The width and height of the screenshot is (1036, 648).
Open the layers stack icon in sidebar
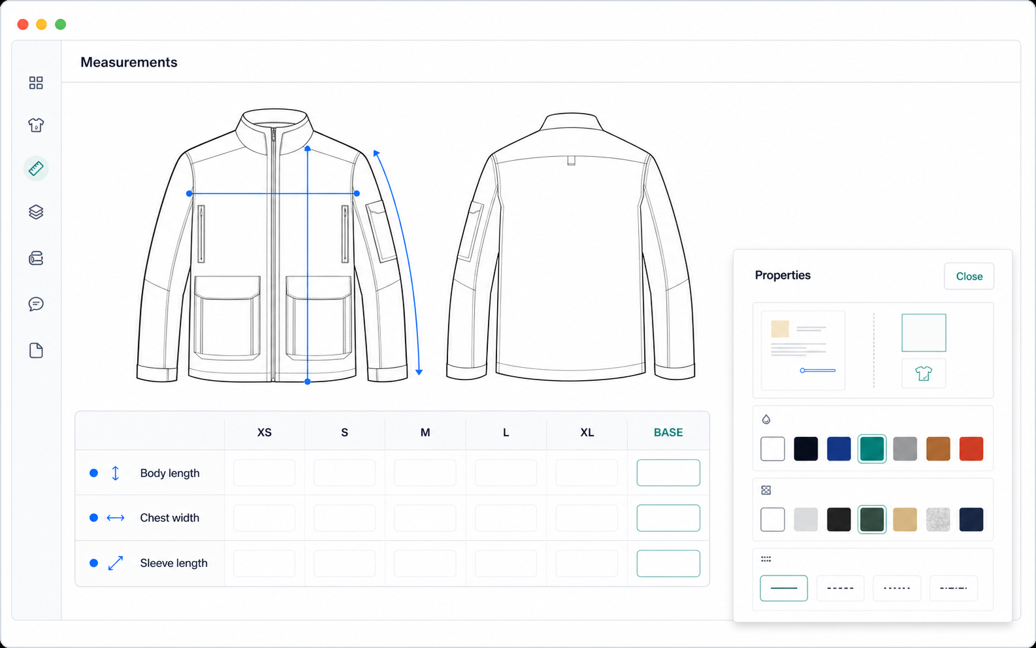point(36,212)
